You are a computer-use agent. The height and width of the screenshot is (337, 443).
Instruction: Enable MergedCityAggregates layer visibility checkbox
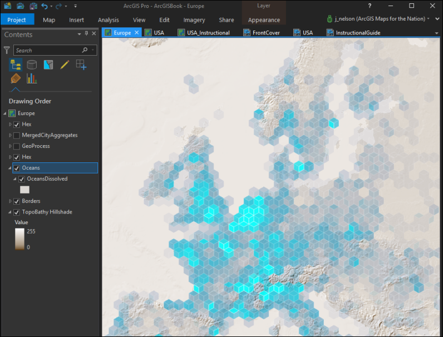(17, 136)
